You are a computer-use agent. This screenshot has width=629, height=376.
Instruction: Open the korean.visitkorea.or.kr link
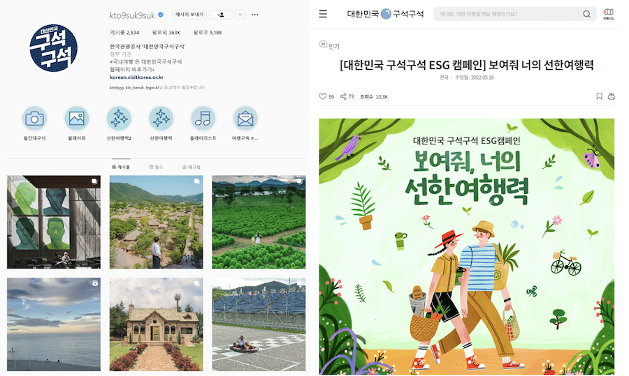136,77
